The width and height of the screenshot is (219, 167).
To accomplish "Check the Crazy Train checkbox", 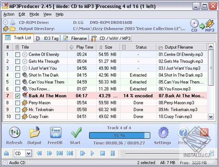I will coord(18,117).
